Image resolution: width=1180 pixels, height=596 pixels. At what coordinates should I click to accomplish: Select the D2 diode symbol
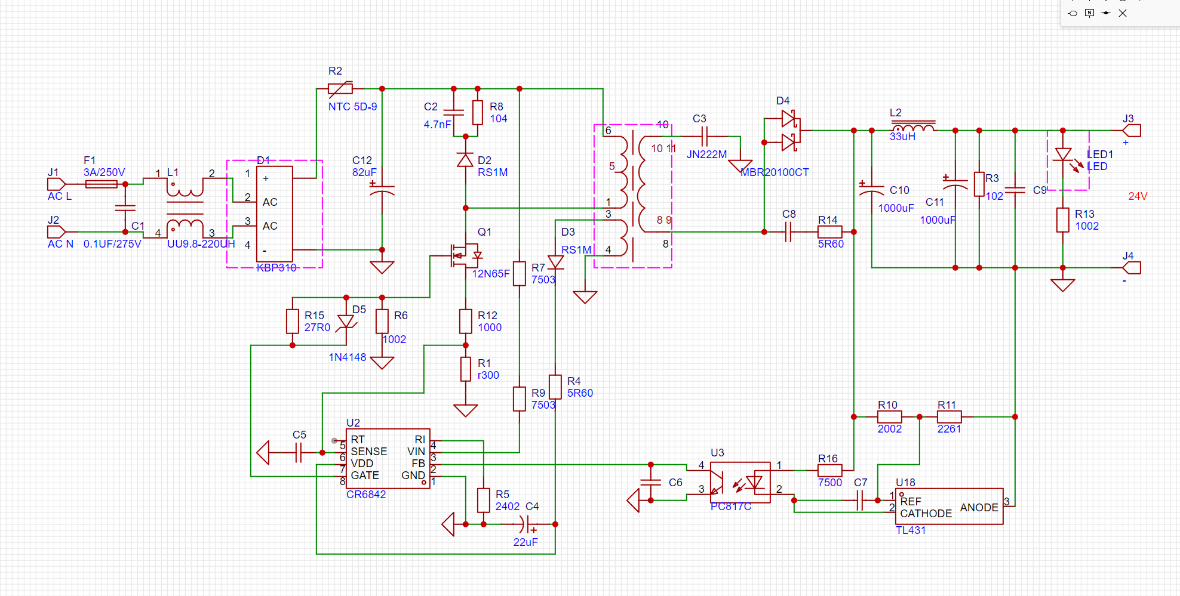(465, 160)
